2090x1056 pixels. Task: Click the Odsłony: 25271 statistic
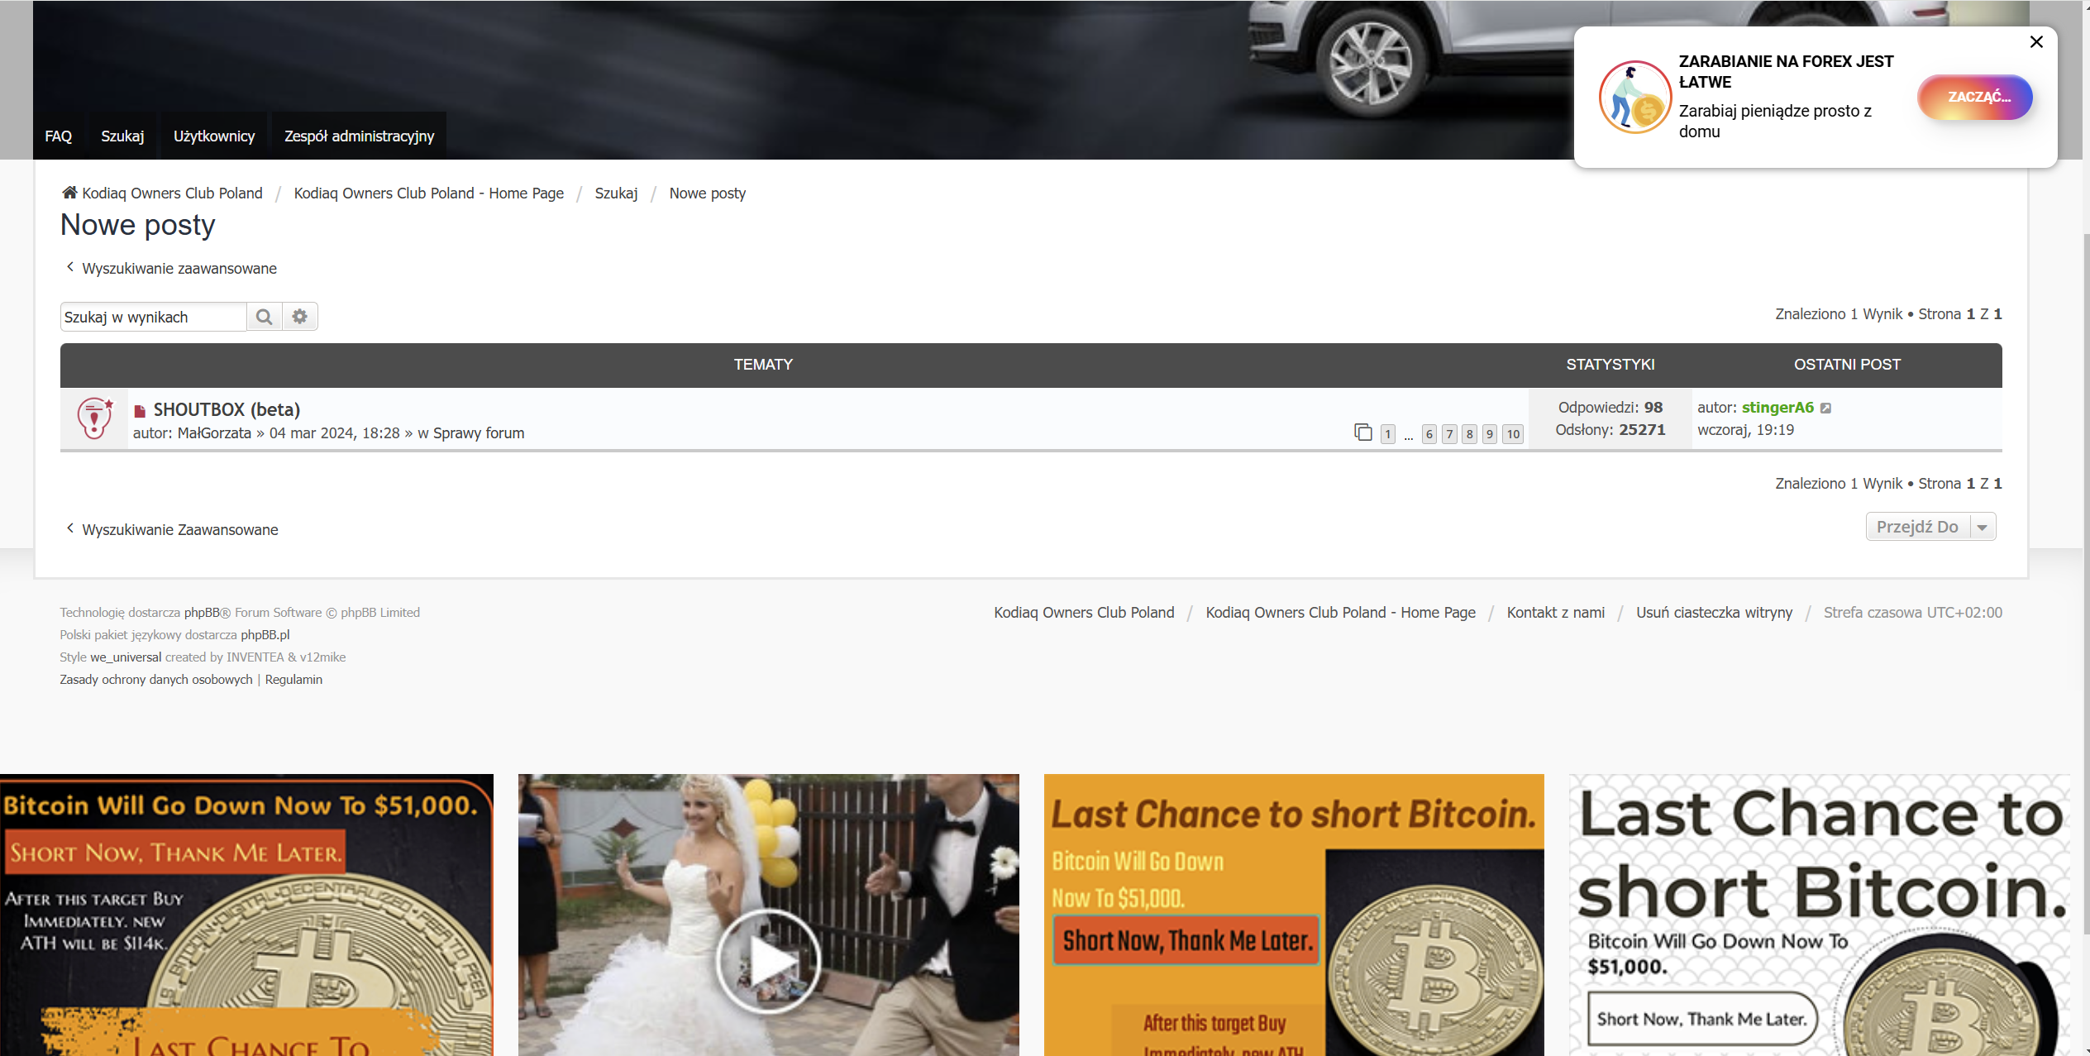tap(1610, 430)
